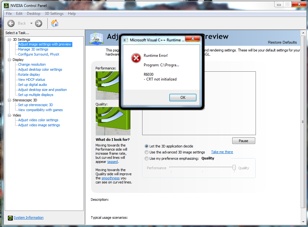The image size is (308, 227).
Task: Collapse the Video tree node
Action: [x=9, y=115]
